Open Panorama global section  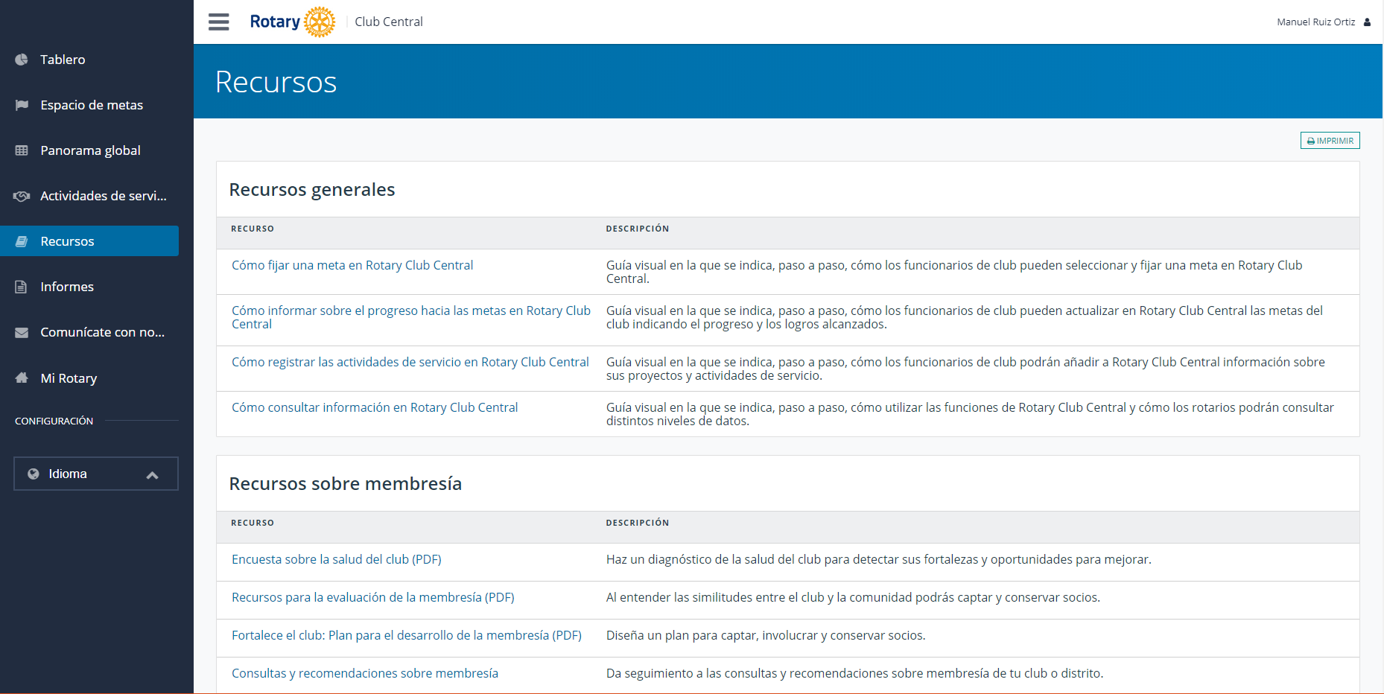[x=89, y=150]
